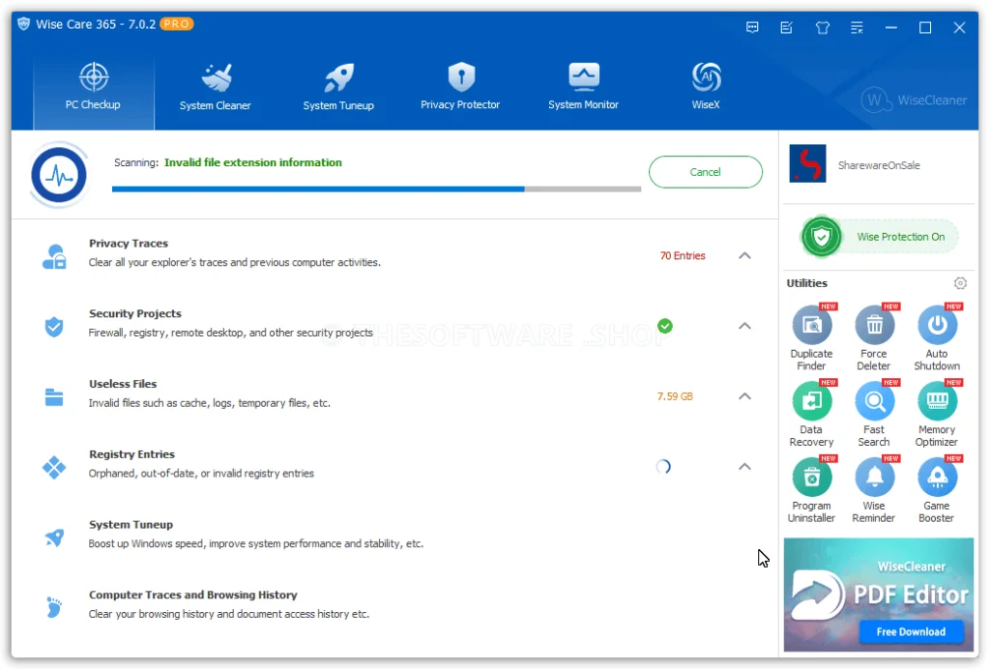
Task: Launch the Memory Optimizer
Action: pyautogui.click(x=936, y=402)
